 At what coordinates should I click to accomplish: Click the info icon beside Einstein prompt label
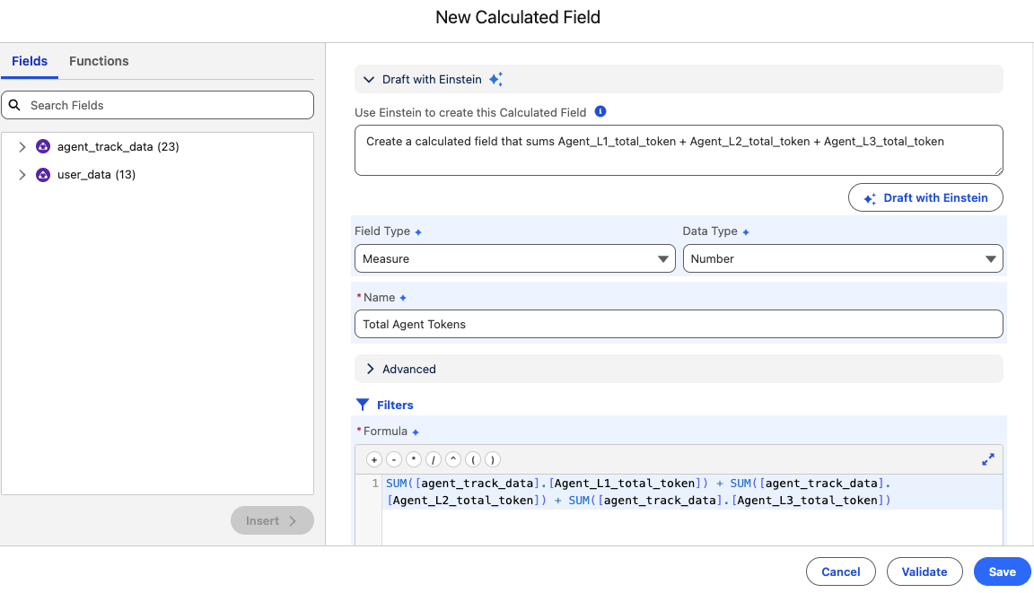tap(600, 112)
